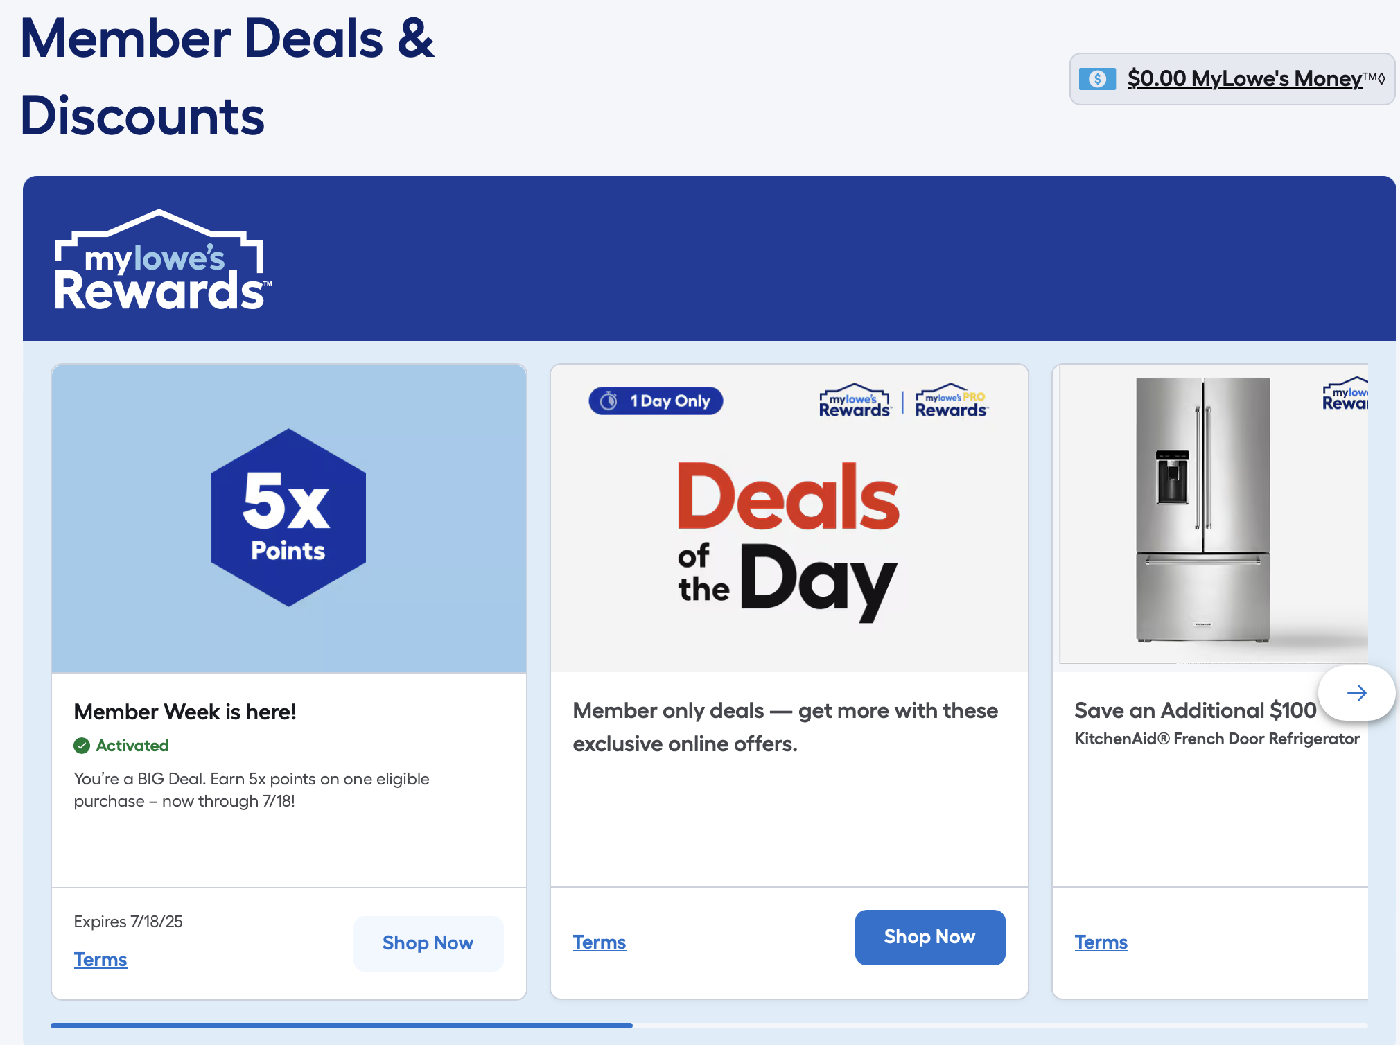Click the right arrow carousel button
Image resolution: width=1400 pixels, height=1045 pixels.
point(1356,693)
